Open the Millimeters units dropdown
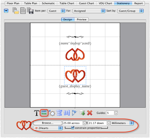 point(122,123)
